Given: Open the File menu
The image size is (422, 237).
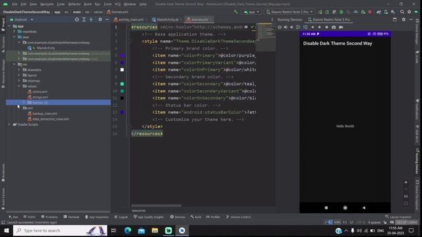Looking at the screenshot, I should click(x=15, y=4).
